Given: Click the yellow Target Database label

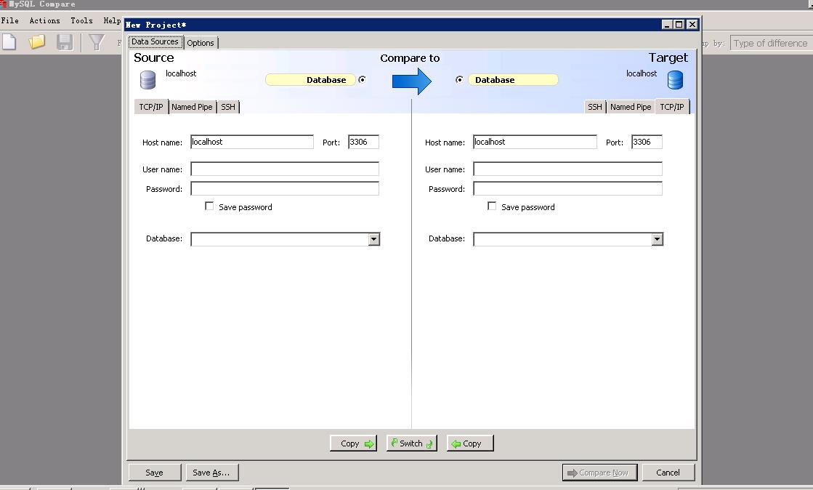Looking at the screenshot, I should pos(513,80).
